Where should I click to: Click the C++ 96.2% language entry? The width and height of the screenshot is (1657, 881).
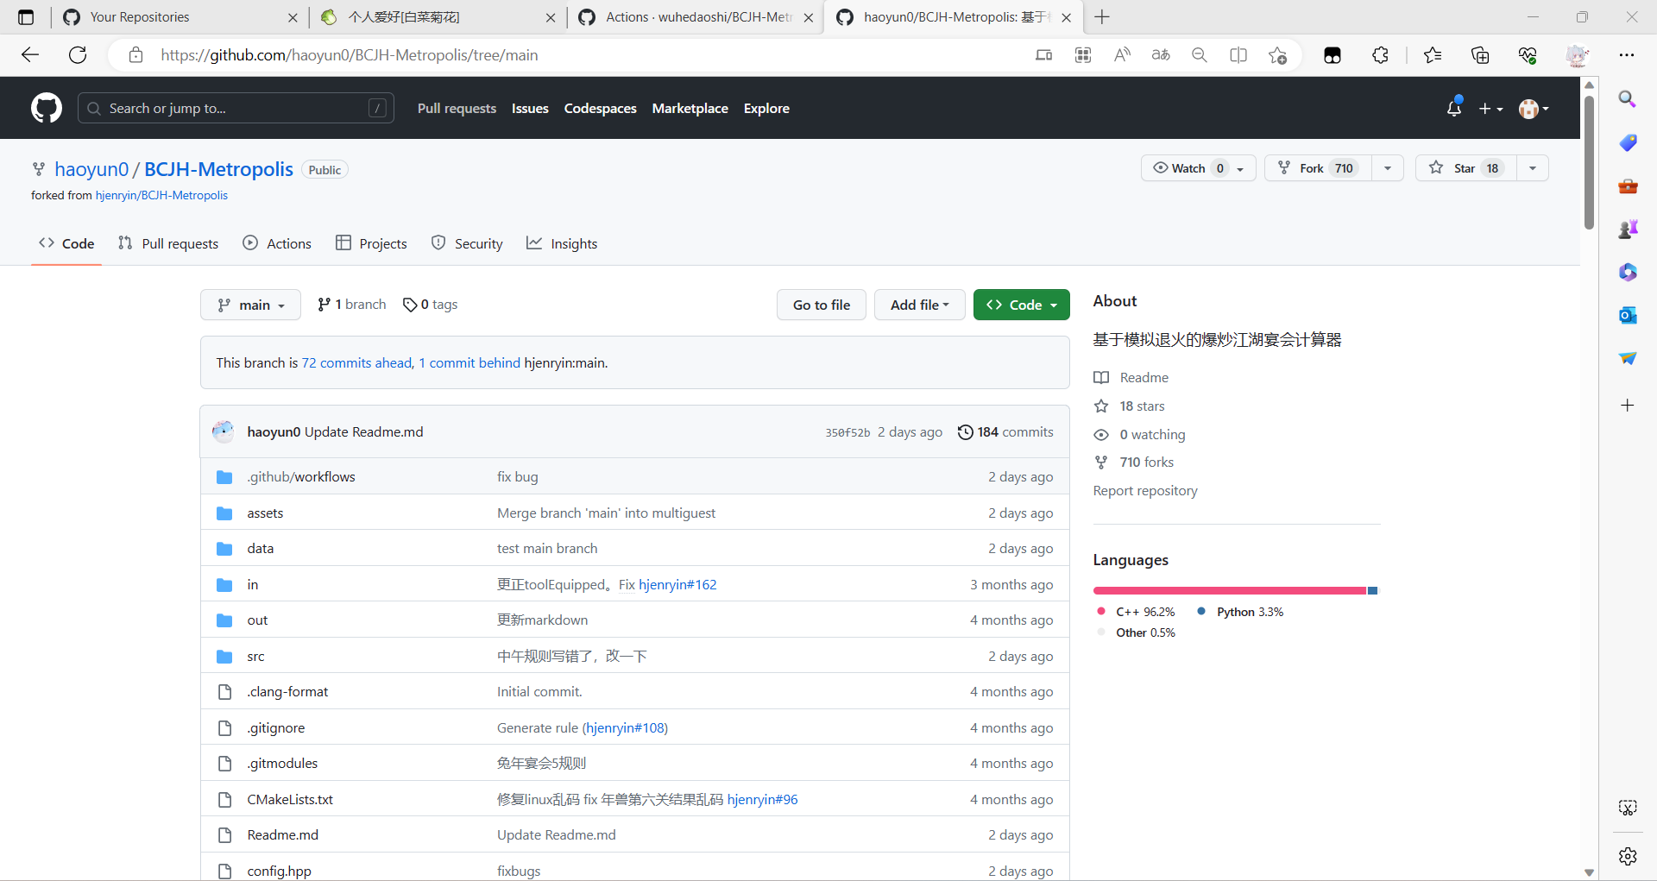pyautogui.click(x=1137, y=612)
